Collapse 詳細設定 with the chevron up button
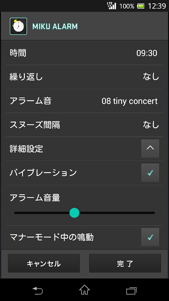This screenshot has height=301, width=169. click(x=150, y=148)
